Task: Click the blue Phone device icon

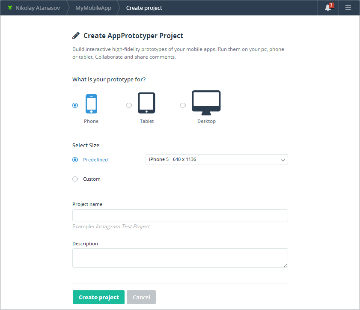Action: pyautogui.click(x=91, y=104)
